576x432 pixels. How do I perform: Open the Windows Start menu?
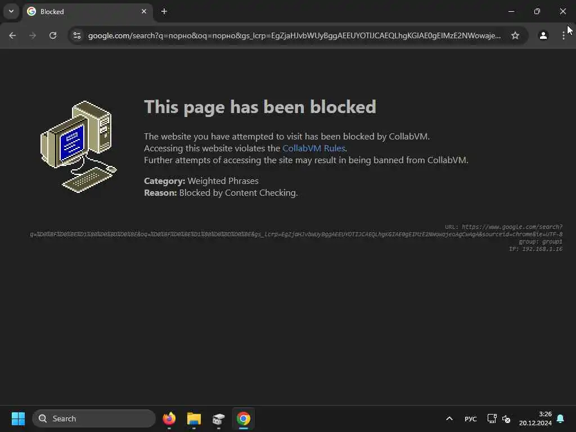18,418
